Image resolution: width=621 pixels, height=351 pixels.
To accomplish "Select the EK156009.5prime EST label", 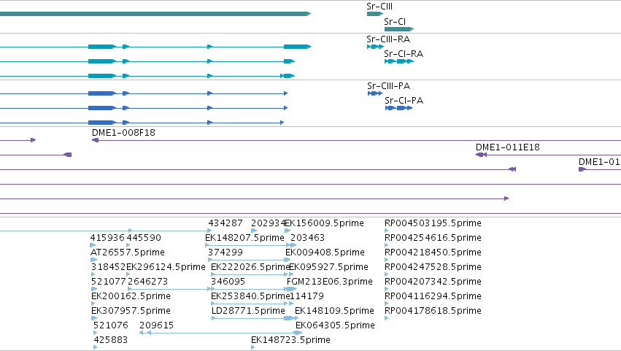I will [324, 223].
